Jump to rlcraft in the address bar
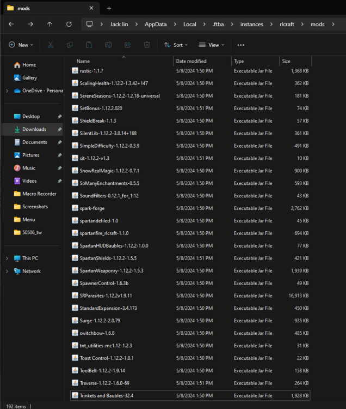 coord(287,24)
